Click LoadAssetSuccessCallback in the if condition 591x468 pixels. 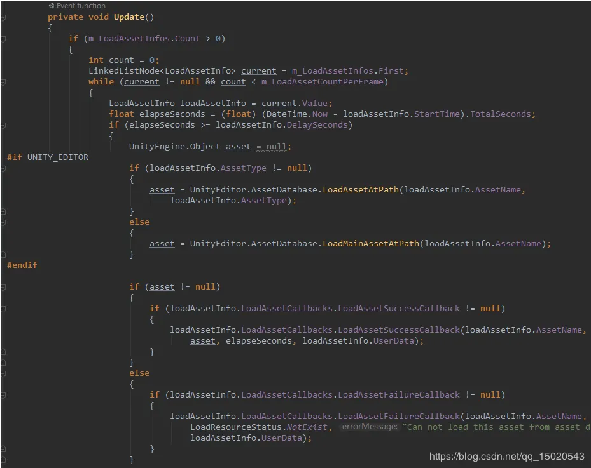(x=399, y=309)
